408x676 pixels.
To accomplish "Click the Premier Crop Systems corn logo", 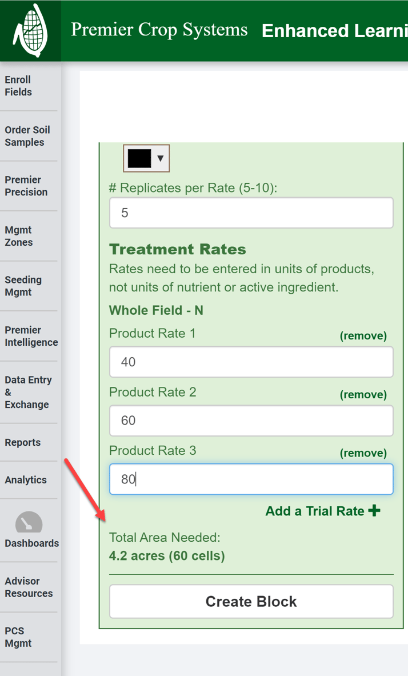I will pos(30,31).
